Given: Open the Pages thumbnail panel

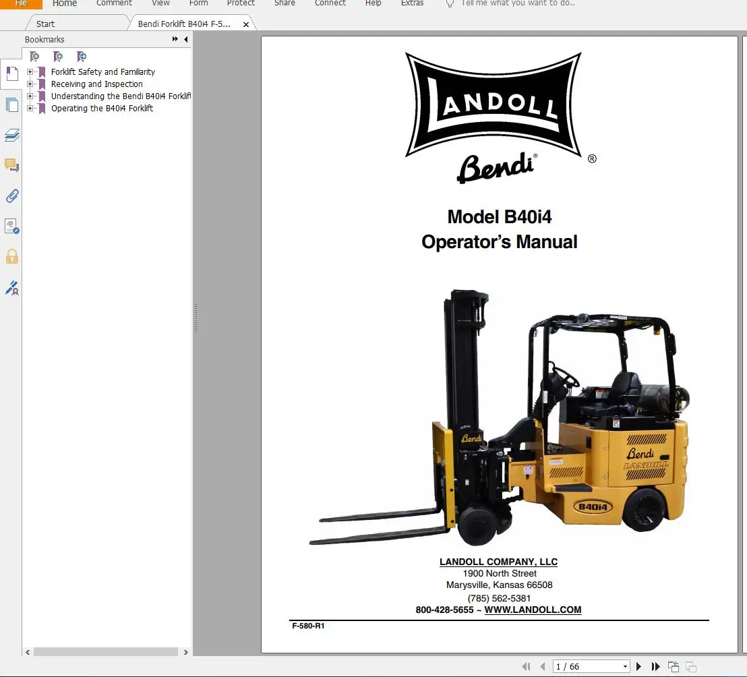Looking at the screenshot, I should coord(11,105).
